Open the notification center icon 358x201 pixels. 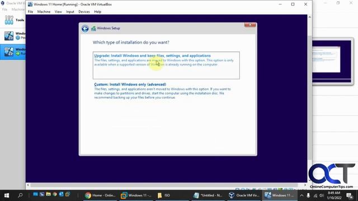[x=350, y=195]
